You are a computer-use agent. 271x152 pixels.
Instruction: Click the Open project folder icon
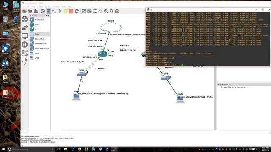[x=30, y=11]
